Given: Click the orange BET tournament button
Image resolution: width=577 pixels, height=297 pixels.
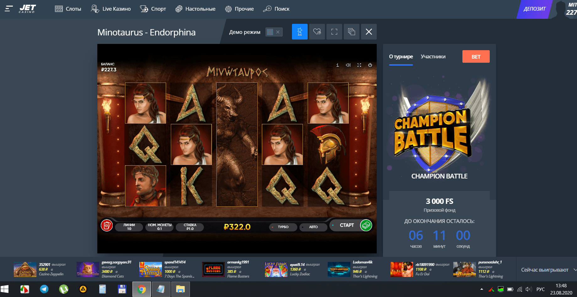Looking at the screenshot, I should [476, 56].
